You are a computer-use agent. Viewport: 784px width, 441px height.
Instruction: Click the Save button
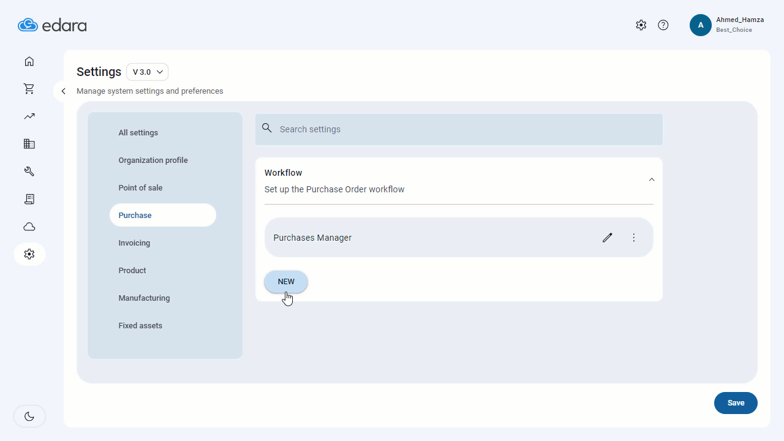[x=736, y=403]
